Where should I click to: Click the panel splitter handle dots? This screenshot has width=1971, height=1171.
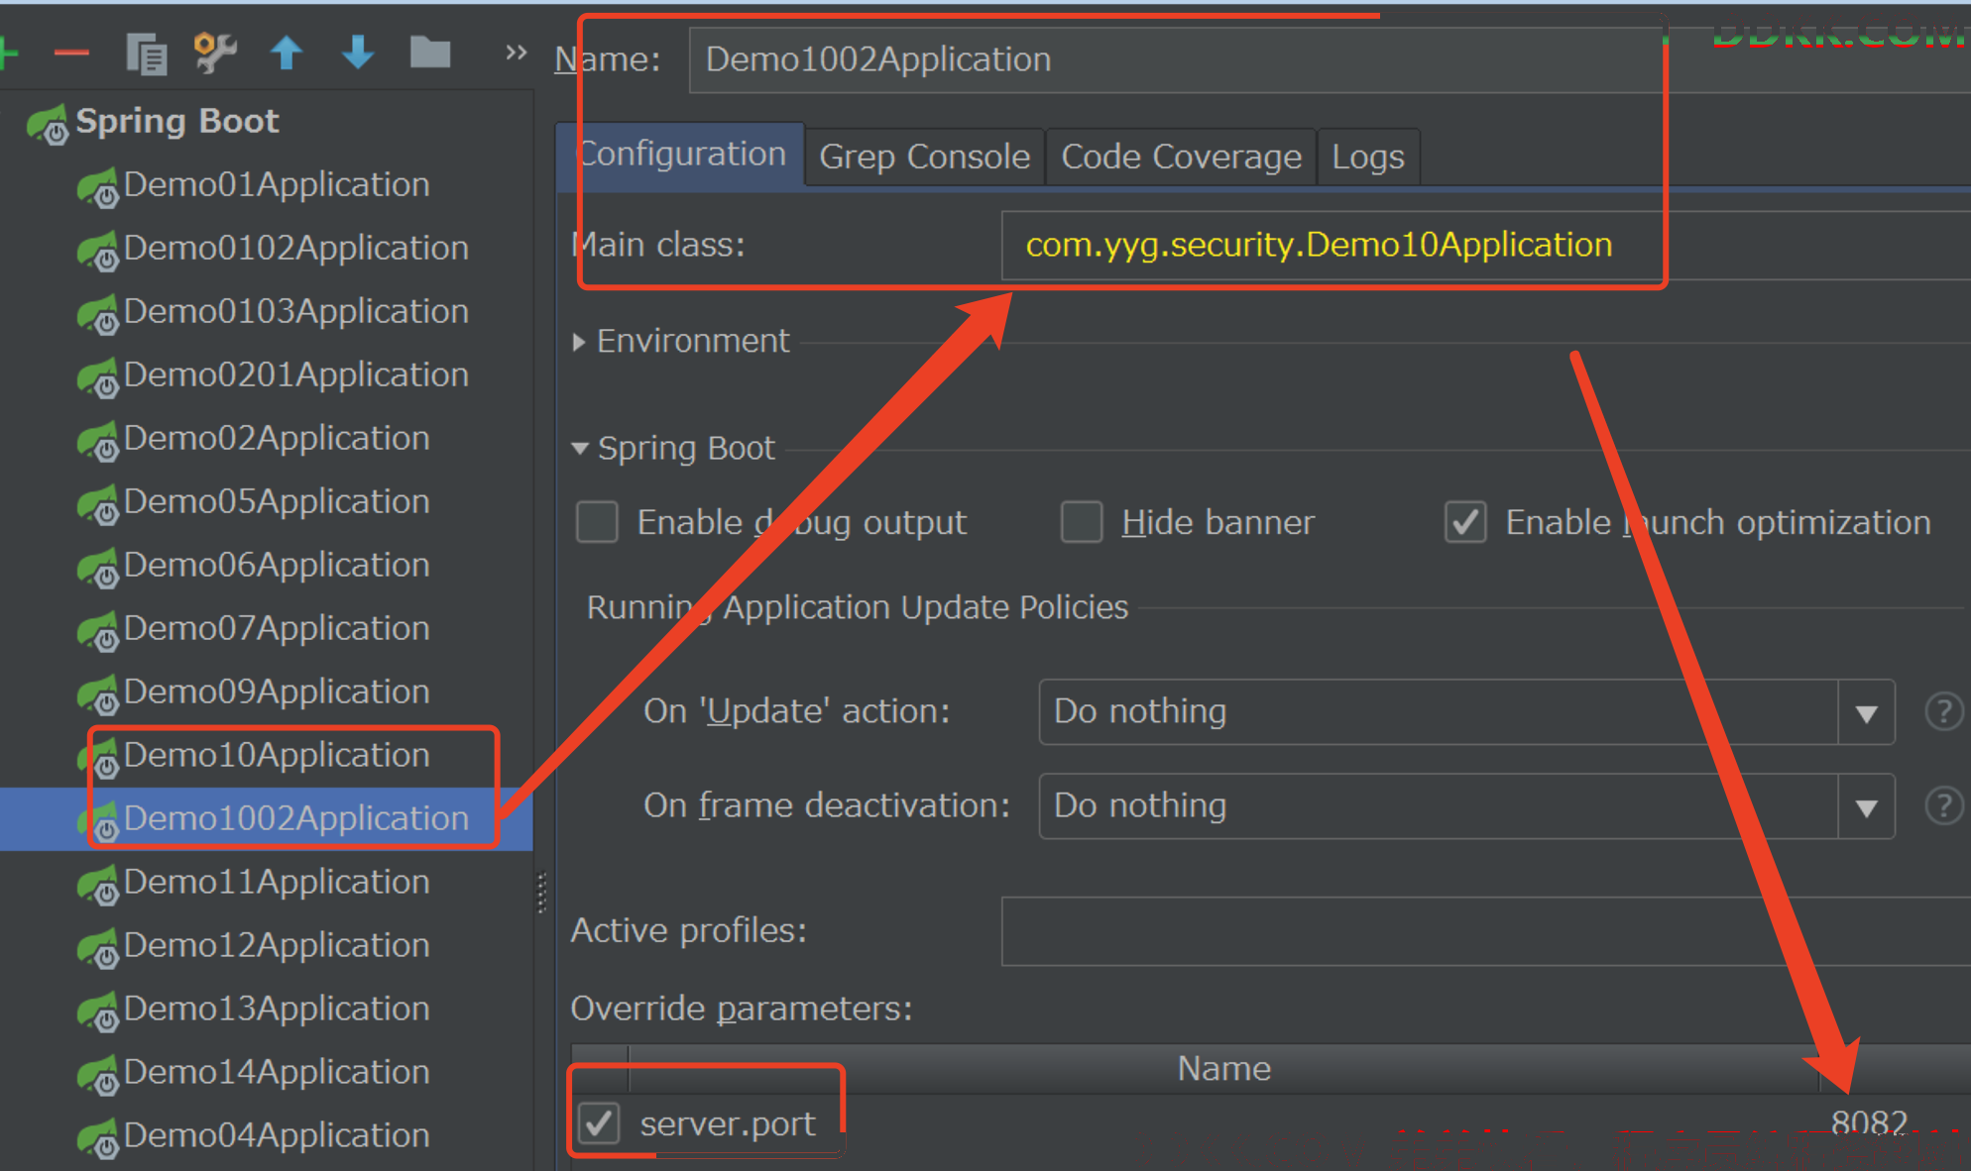541,892
